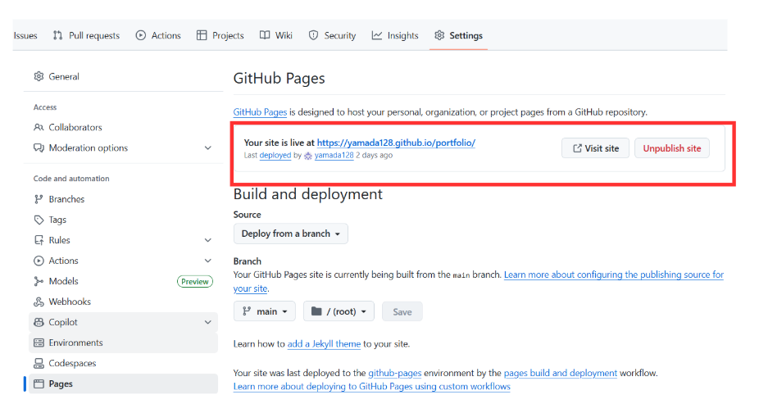The height and width of the screenshot is (413, 759).
Task: Click the Visit site button
Action: (x=596, y=148)
